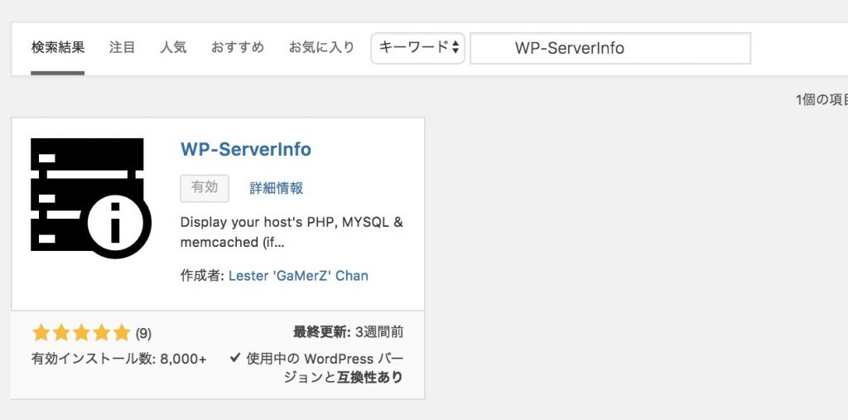Viewport: 848px width, 420px height.
Task: Visit author Lester 'GaMerZ' Chan link
Action: point(298,275)
